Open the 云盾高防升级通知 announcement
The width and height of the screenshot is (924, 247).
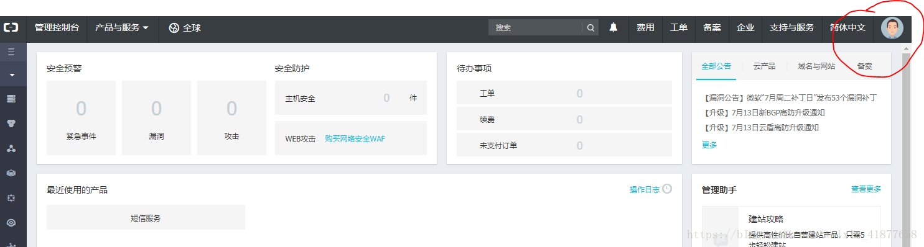(x=760, y=128)
